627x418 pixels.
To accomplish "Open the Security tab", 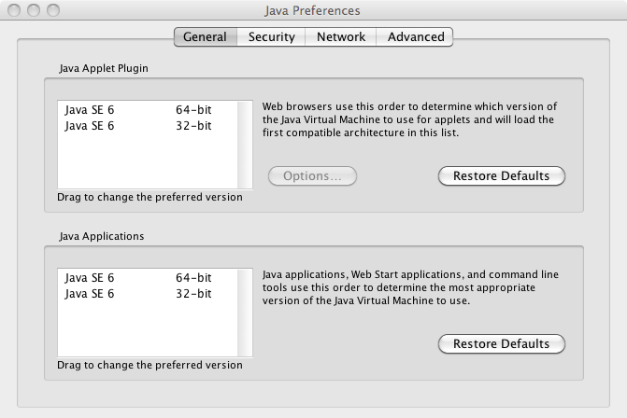I will [271, 36].
